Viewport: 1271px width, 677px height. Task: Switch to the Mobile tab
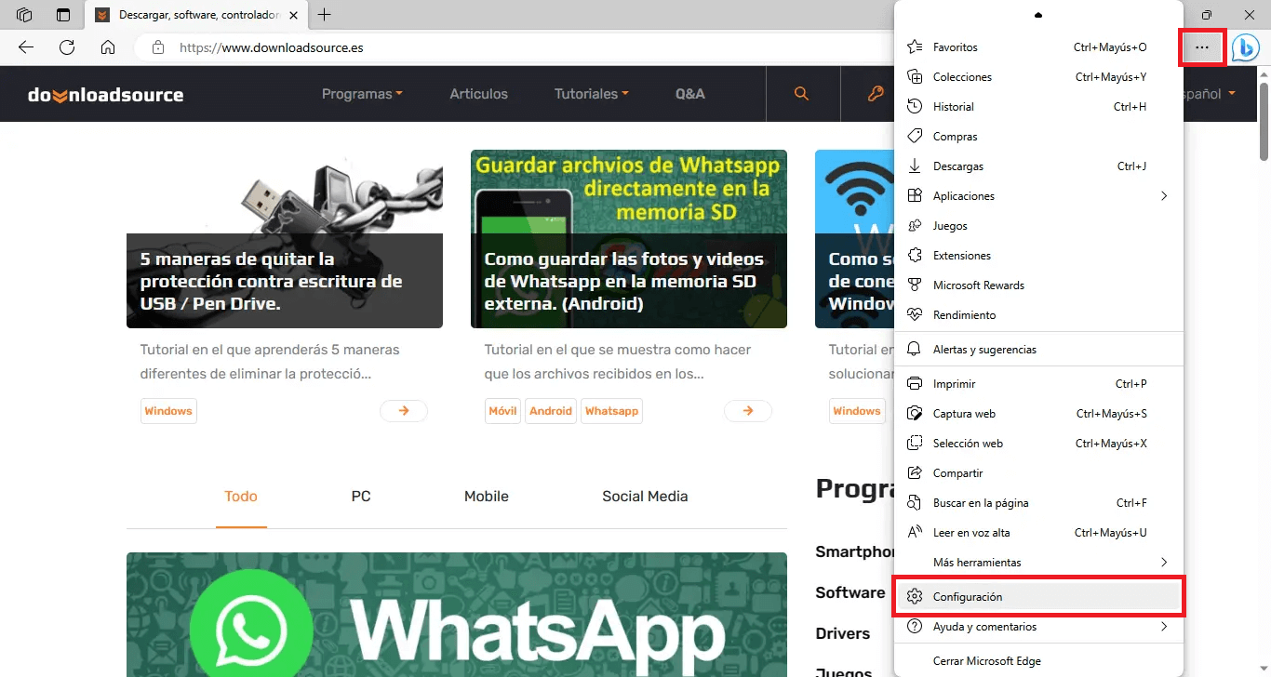click(x=487, y=497)
